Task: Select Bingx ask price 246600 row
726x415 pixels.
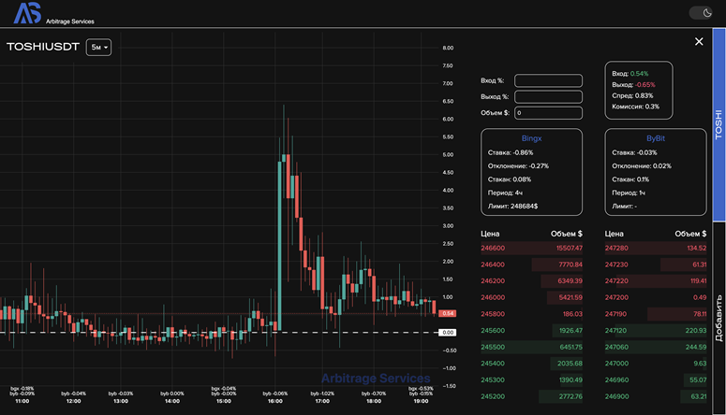Action: point(532,249)
